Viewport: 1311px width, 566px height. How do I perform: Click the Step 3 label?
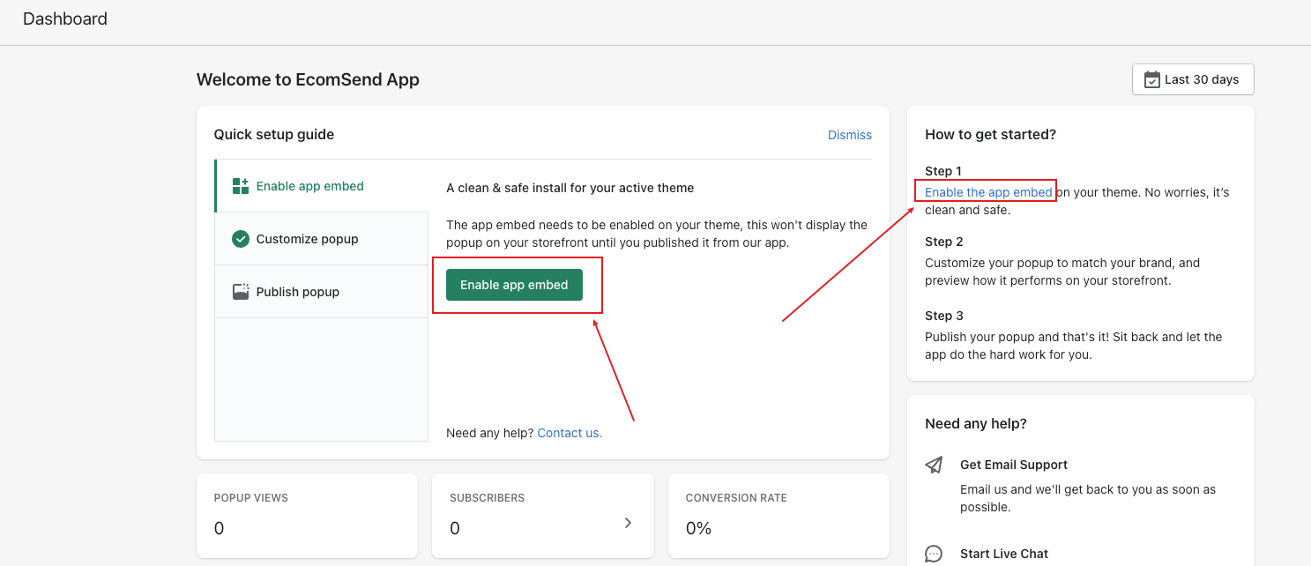(944, 316)
